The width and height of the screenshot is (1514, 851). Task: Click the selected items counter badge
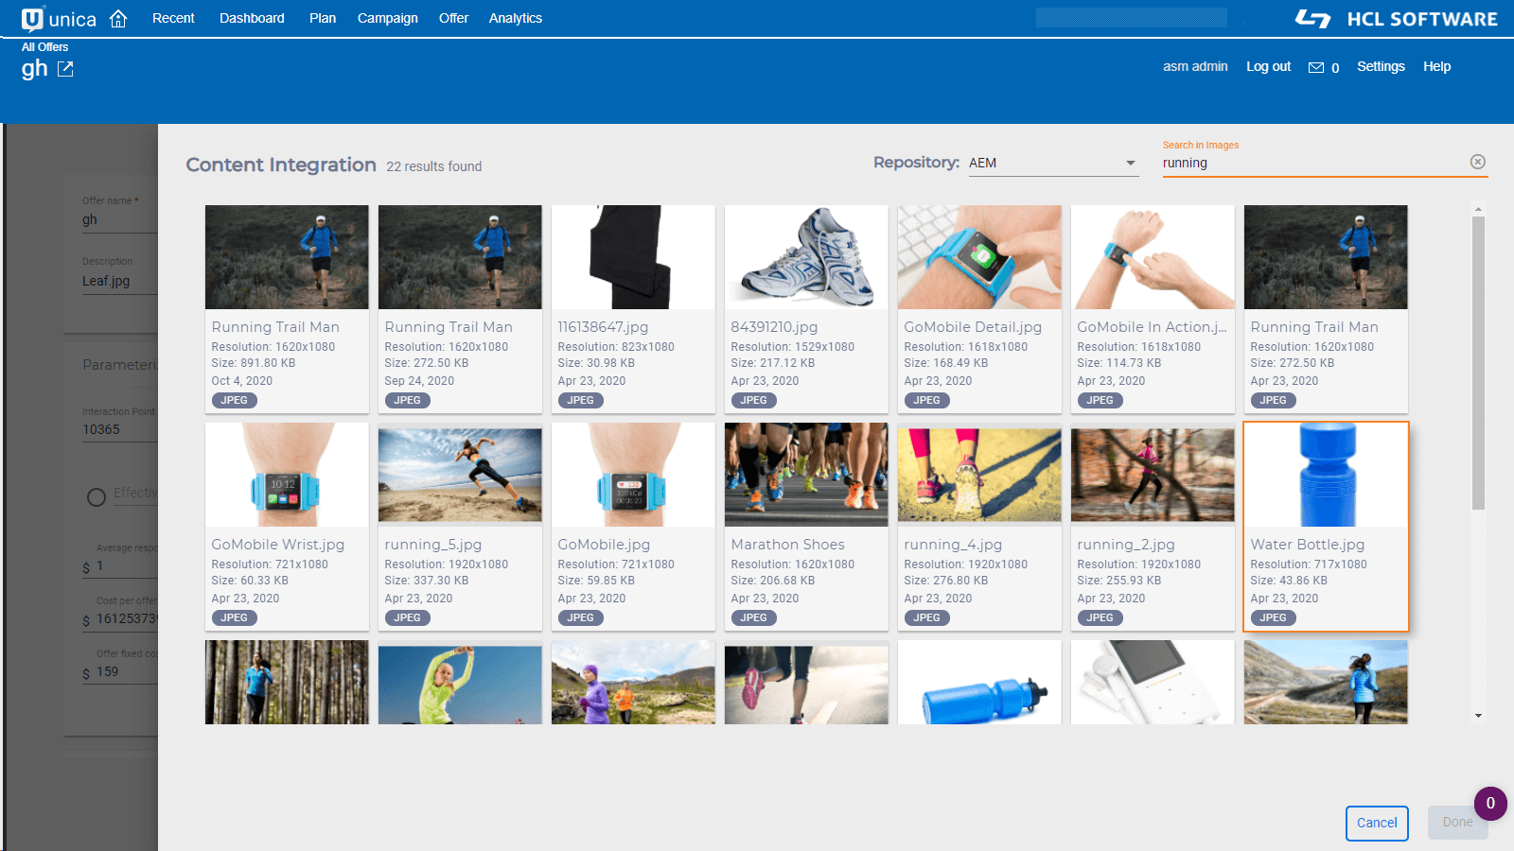1489,803
